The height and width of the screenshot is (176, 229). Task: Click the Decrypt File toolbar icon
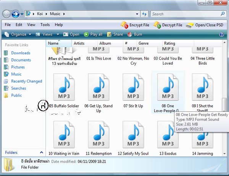point(157,25)
